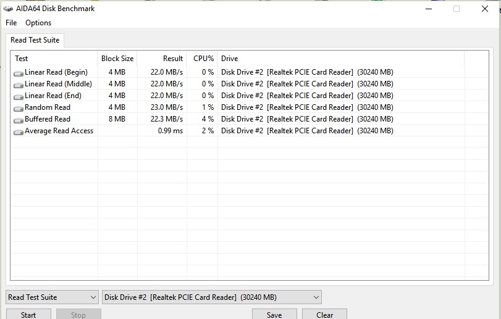Viewport: 501px width, 319px height.
Task: Click the drive icon beside Linear Read (End)
Action: [19, 97]
